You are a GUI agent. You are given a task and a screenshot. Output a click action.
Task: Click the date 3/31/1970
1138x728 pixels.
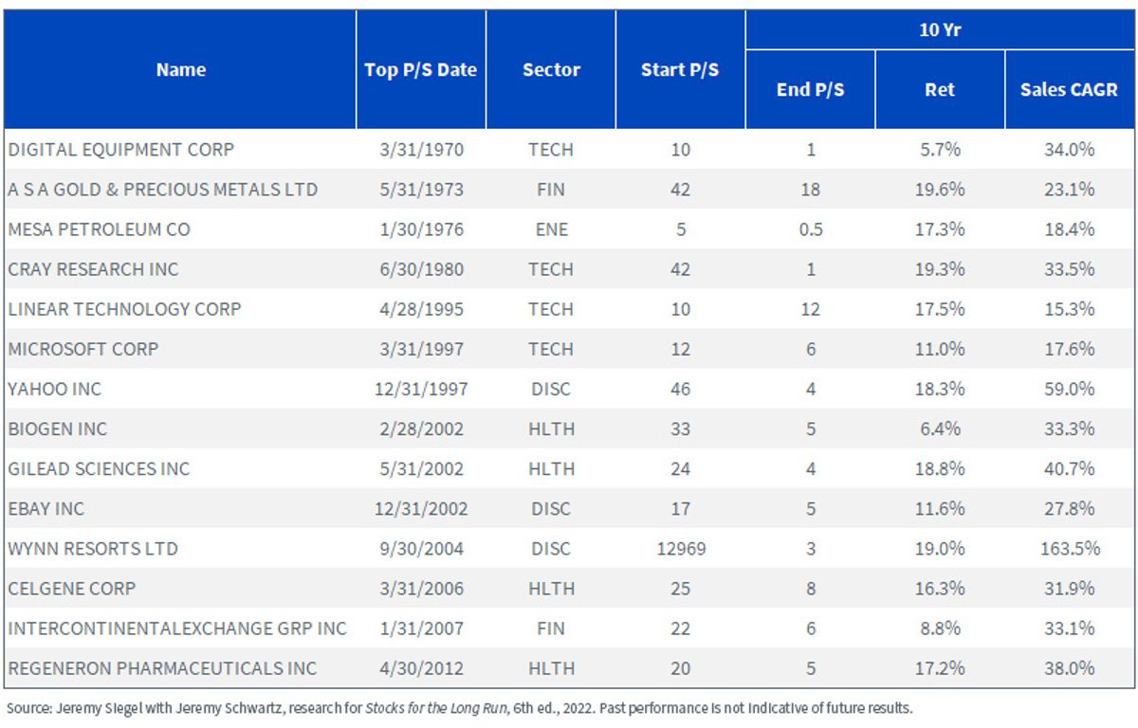click(421, 150)
